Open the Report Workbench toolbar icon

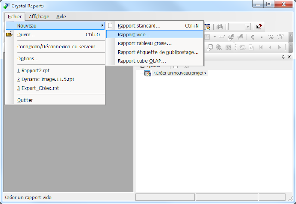(x=207, y=27)
